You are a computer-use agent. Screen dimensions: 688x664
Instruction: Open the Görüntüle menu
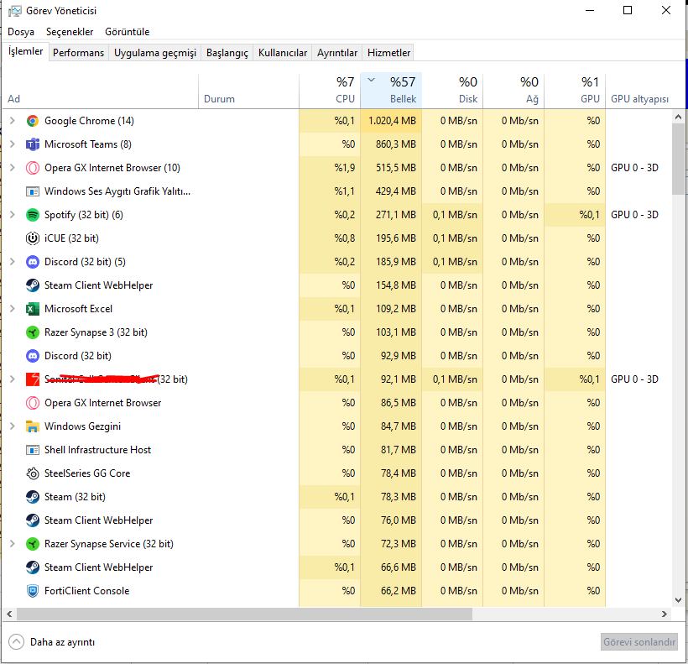click(x=128, y=32)
